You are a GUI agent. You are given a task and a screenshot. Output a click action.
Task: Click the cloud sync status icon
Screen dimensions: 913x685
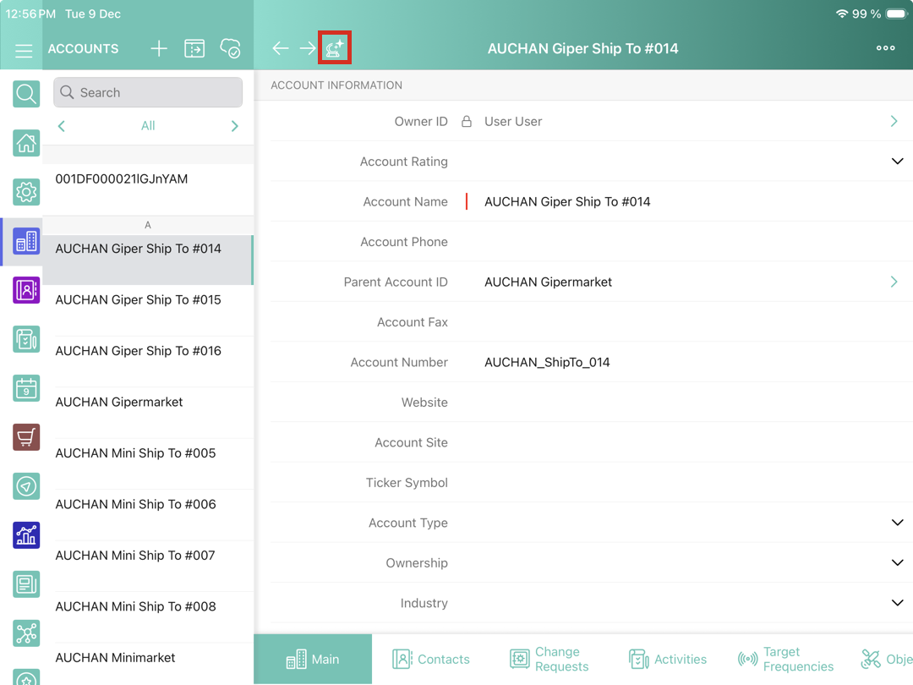(230, 49)
